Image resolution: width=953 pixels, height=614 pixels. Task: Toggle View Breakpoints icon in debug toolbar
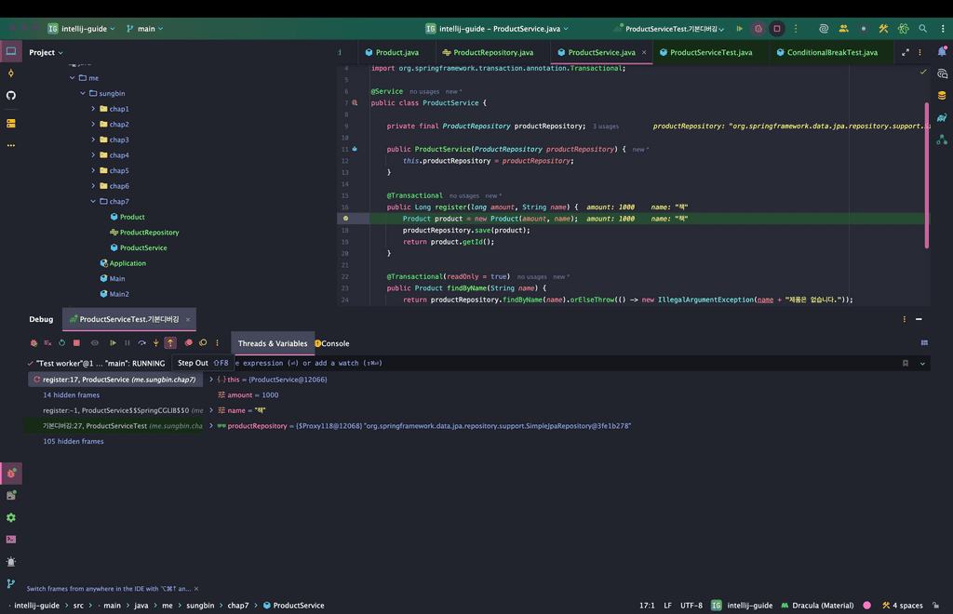(188, 343)
